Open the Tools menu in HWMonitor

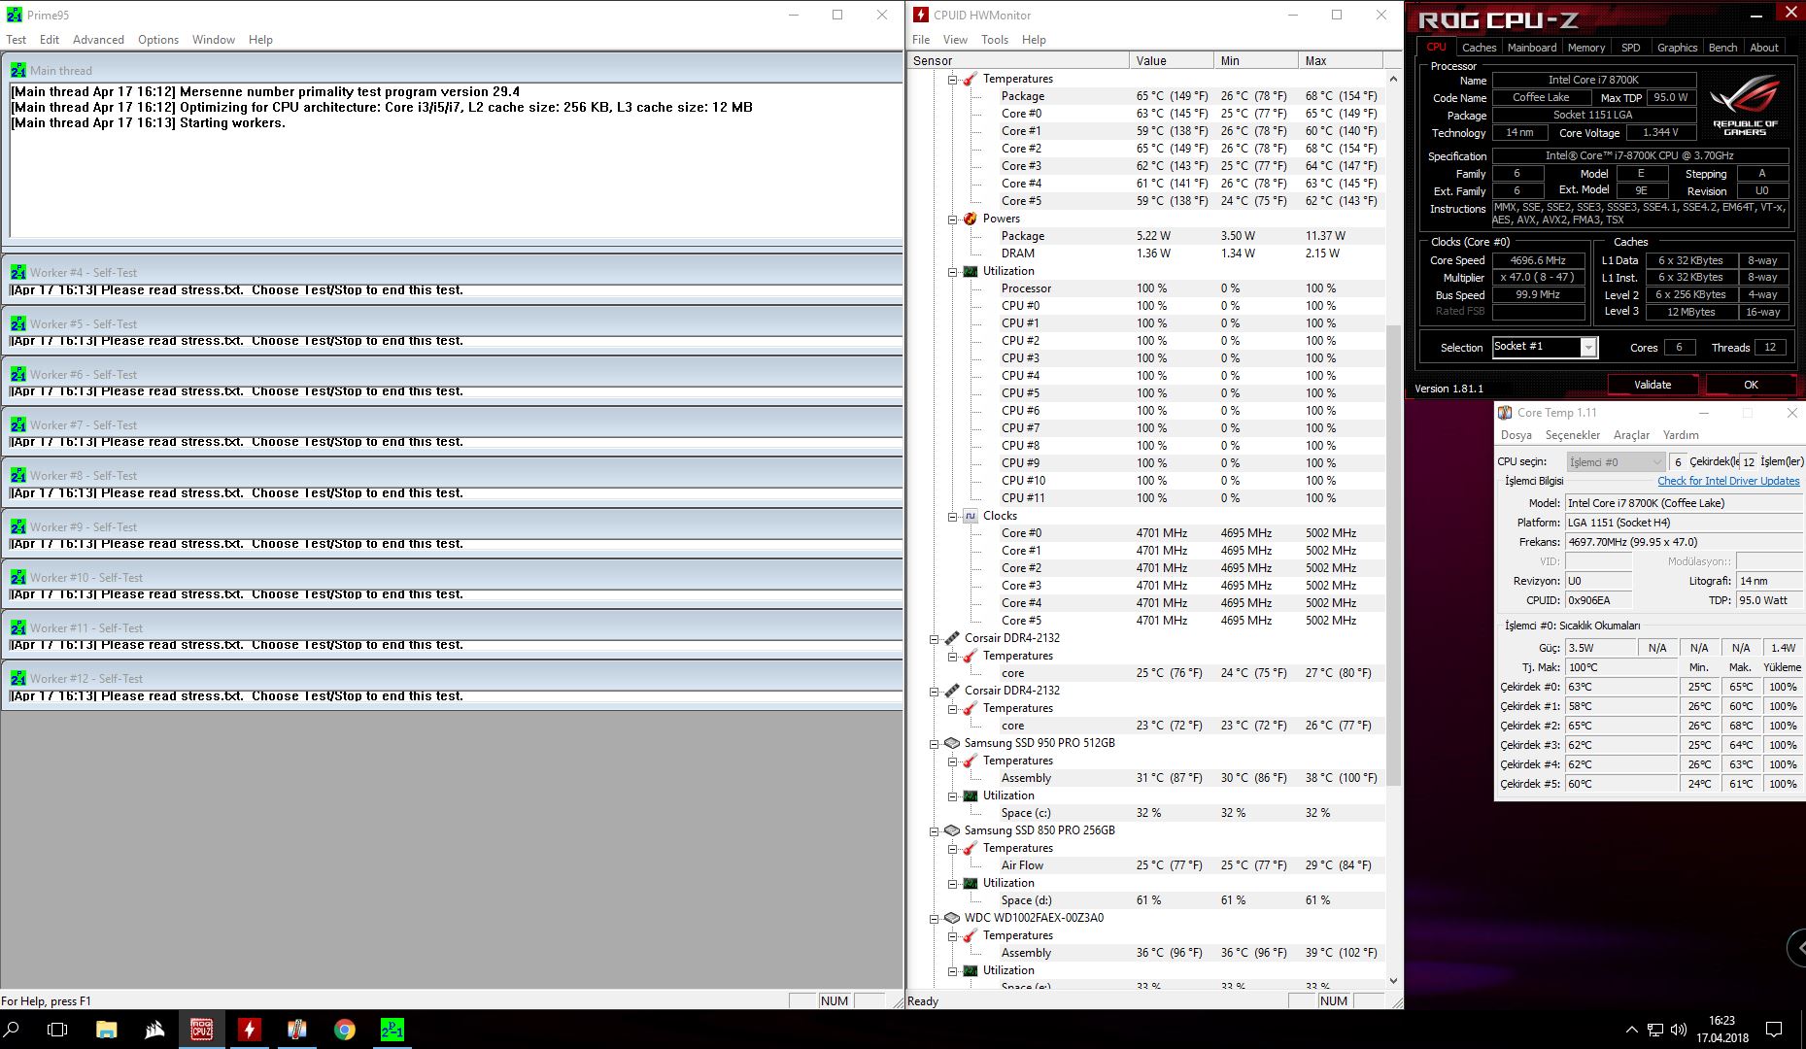click(995, 40)
